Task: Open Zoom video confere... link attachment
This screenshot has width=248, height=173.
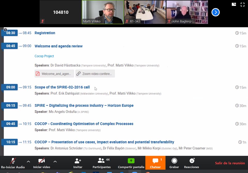Action: coord(95,74)
